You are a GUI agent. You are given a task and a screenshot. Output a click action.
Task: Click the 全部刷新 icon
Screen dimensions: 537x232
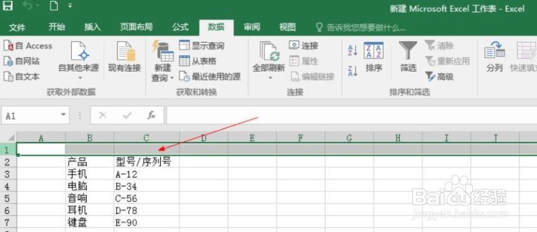click(269, 51)
